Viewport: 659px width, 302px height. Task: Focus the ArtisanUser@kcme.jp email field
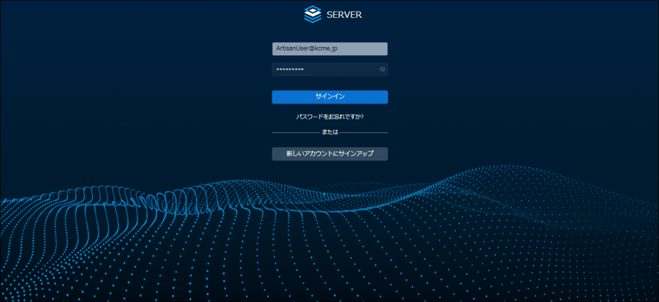tap(329, 49)
